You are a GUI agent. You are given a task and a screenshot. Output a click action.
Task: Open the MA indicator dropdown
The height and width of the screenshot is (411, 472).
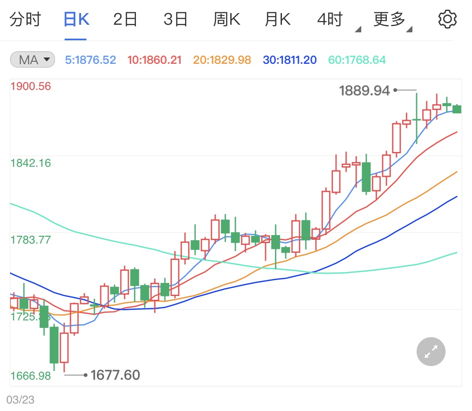pyautogui.click(x=33, y=60)
